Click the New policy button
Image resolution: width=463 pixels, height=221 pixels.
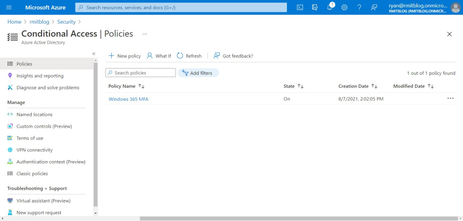coord(124,55)
